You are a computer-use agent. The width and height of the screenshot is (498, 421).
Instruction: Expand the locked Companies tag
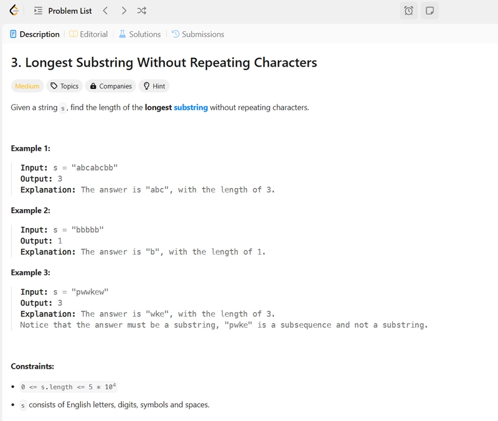[110, 86]
